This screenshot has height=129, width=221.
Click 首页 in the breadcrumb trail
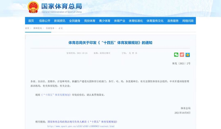[x=27, y=28]
